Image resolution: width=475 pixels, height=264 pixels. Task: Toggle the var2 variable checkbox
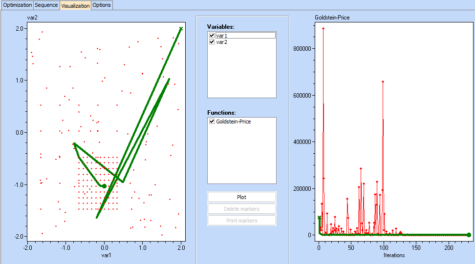tap(212, 42)
